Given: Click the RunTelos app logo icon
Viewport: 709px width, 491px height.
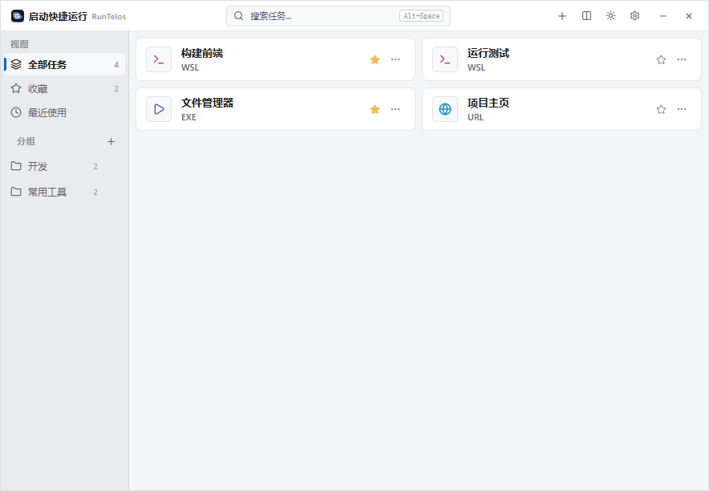Looking at the screenshot, I should pos(17,16).
